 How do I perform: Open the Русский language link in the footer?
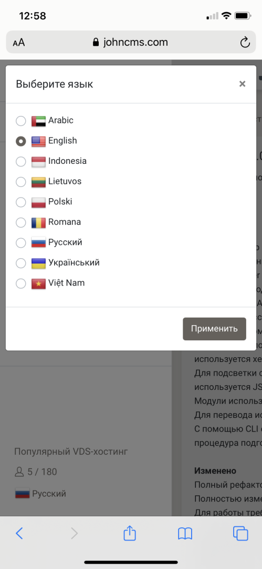(x=40, y=494)
